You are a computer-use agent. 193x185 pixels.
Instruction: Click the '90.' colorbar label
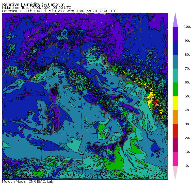click(187, 41)
